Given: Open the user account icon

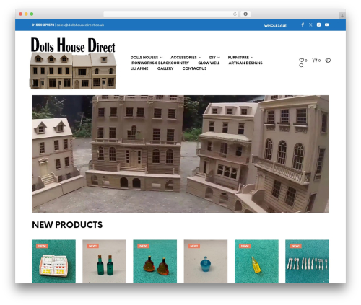Looking at the screenshot, I should tap(328, 60).
